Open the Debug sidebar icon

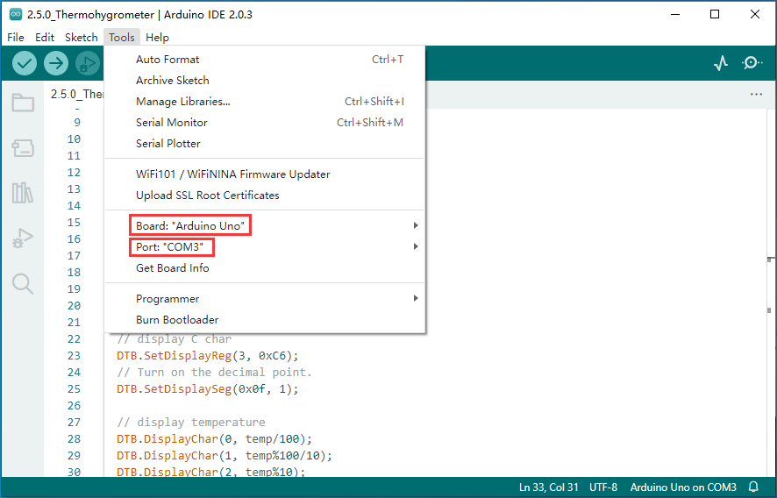click(x=23, y=238)
